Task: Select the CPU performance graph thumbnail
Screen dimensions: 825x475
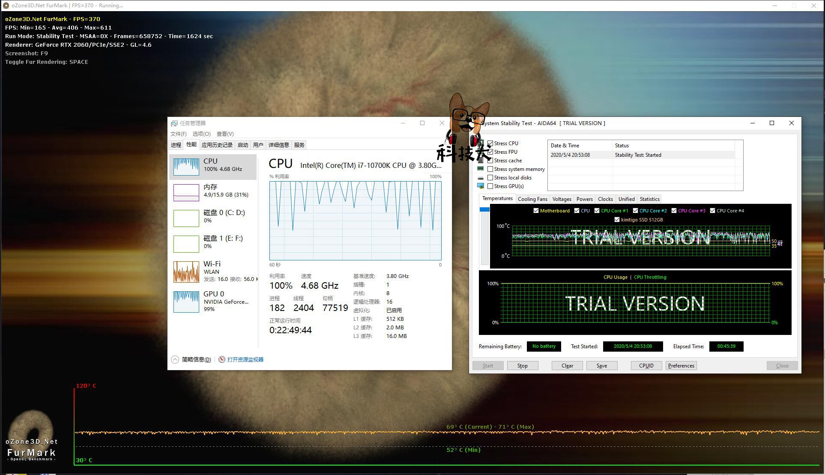Action: pos(186,166)
